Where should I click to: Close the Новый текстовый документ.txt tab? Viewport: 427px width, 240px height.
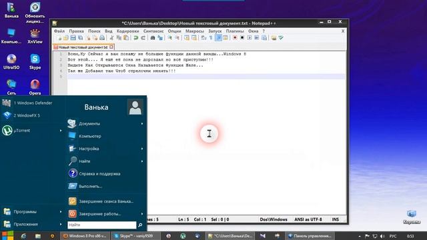[x=111, y=47]
